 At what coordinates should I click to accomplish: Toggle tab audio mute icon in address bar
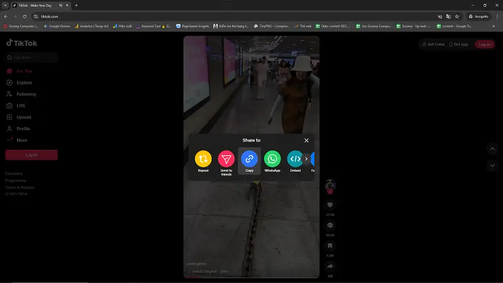click(x=439, y=16)
